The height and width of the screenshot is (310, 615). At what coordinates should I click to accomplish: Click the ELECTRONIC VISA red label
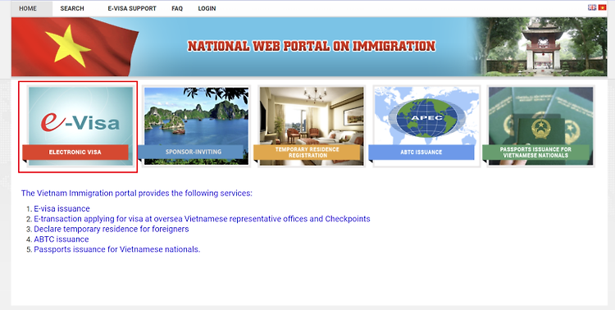click(x=75, y=153)
